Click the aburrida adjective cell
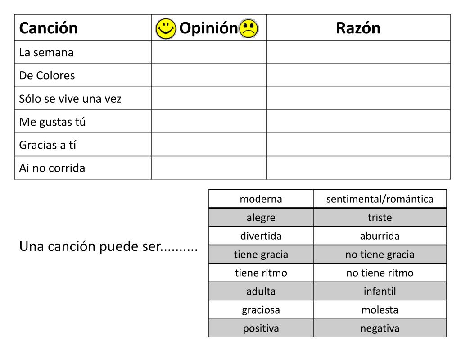Screen dimensions: 461x346 [380, 236]
